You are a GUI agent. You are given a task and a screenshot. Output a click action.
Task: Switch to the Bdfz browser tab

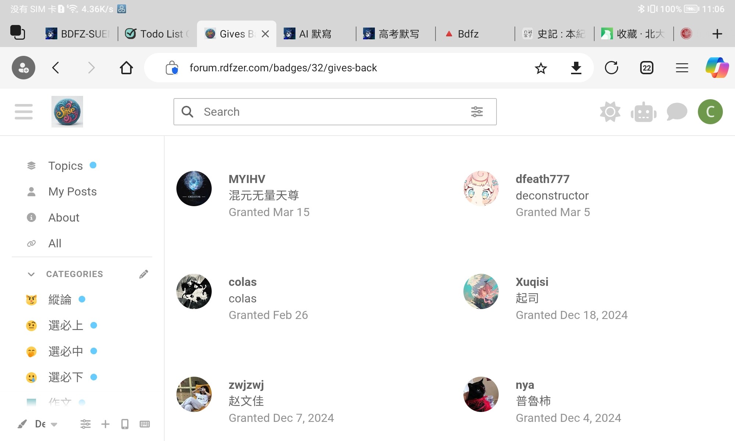click(x=468, y=34)
